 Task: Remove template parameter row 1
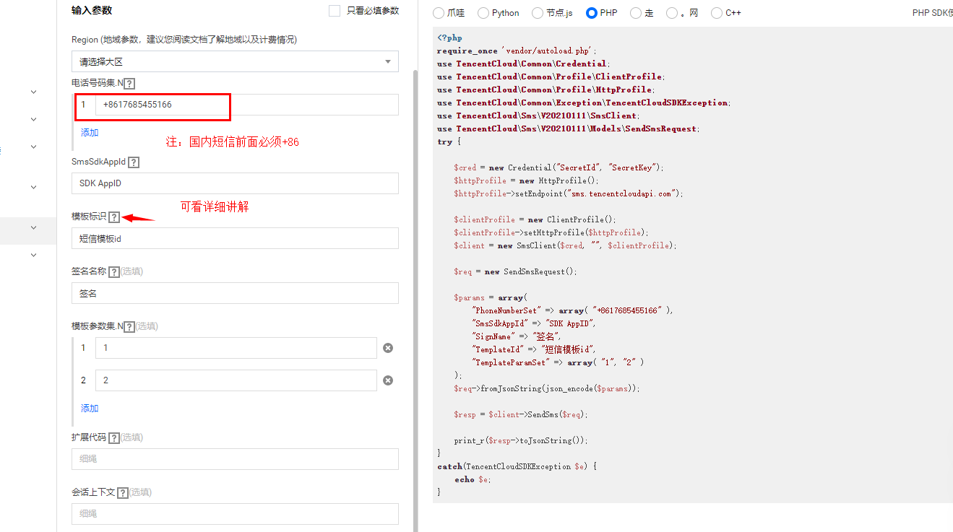[x=388, y=348]
